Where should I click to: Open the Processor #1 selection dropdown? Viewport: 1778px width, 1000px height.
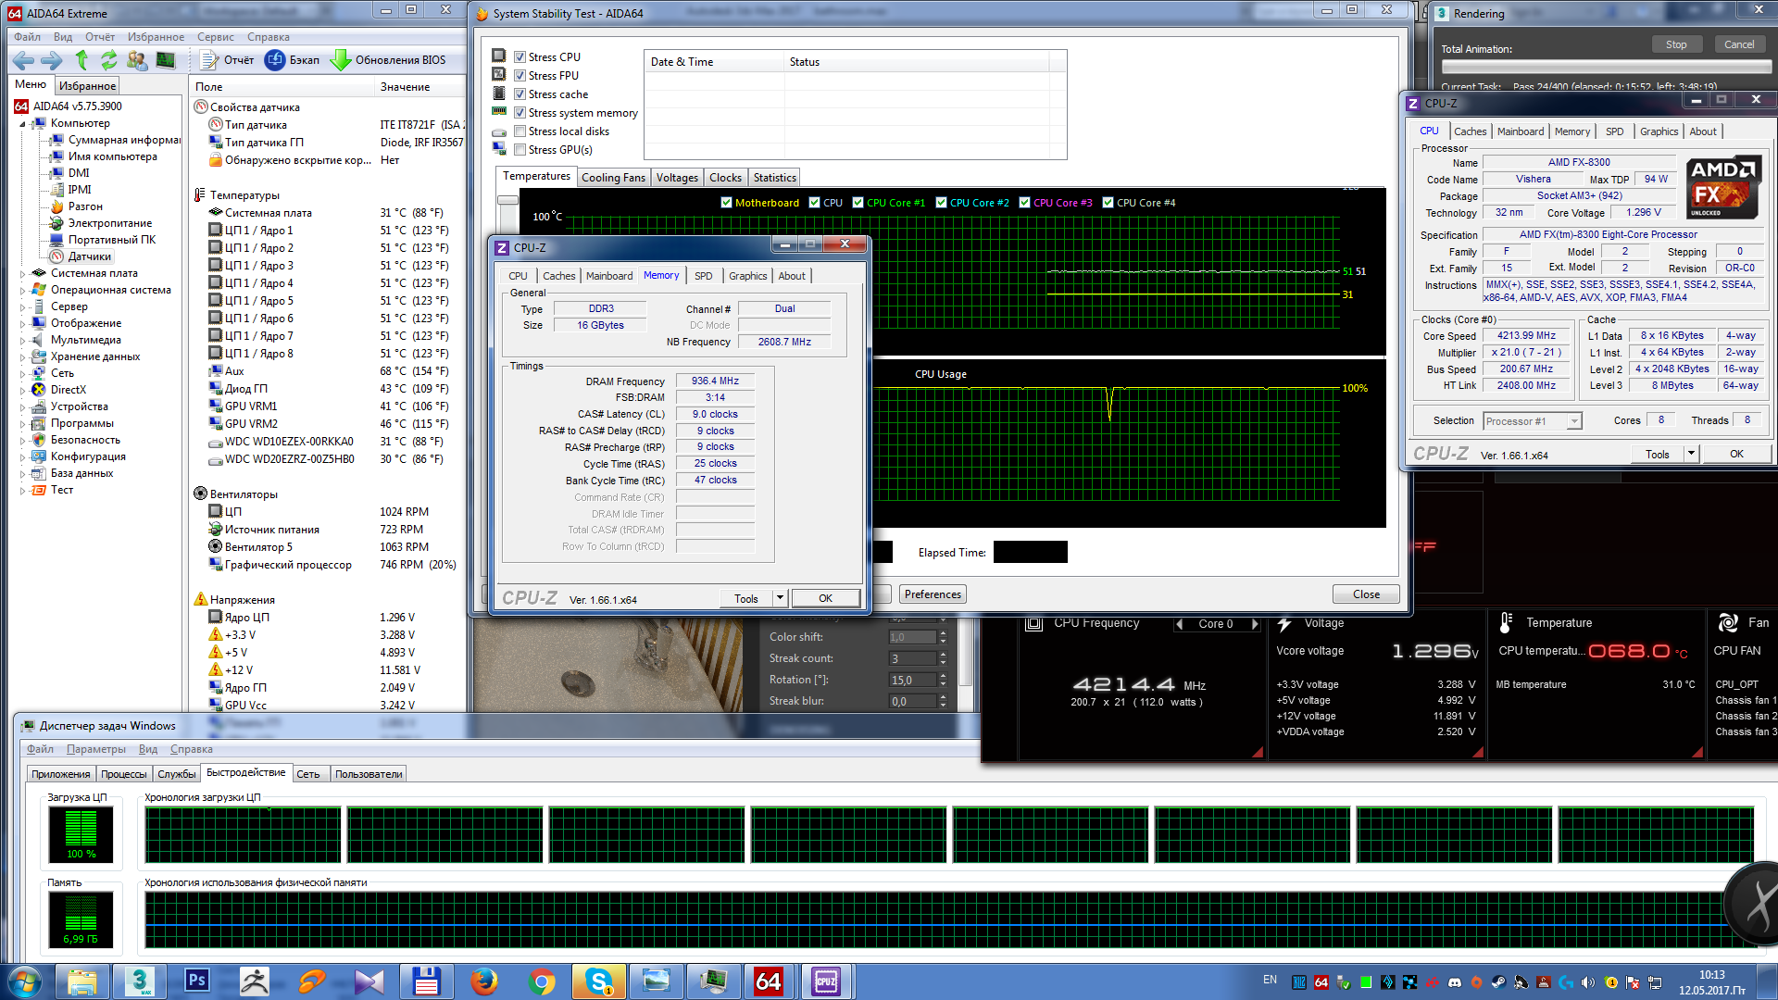tap(1573, 421)
